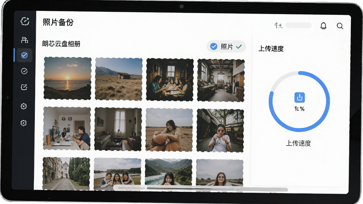The image size is (363, 204).
Task: Open the sunset over sea photo
Action: [x=67, y=78]
